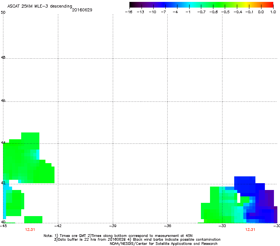This screenshot has height=246, width=280.
Task: Click the latitude axis label 42
Action: [x=3, y=183]
